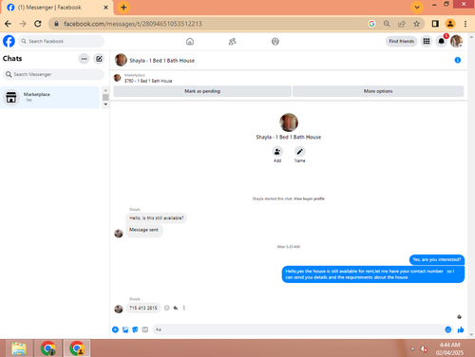Click the 715 413 2815 message bubble

tap(142, 308)
